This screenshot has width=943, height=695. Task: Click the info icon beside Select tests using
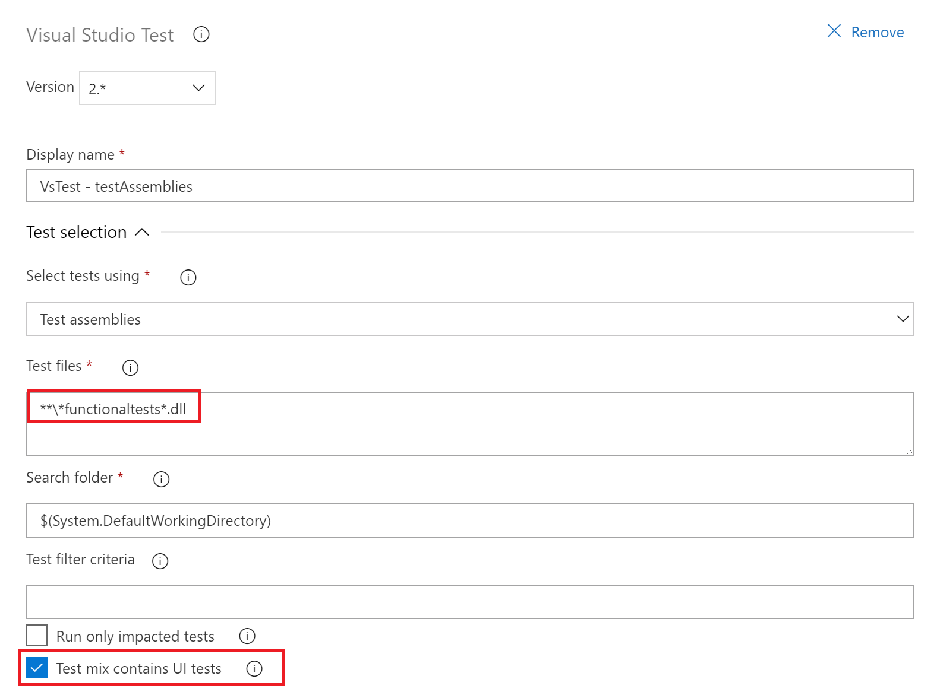point(188,277)
